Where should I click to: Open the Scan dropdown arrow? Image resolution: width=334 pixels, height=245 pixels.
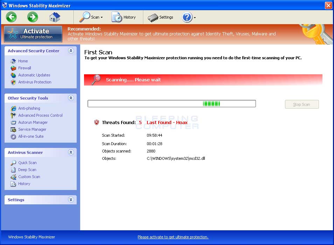pyautogui.click(x=101, y=17)
